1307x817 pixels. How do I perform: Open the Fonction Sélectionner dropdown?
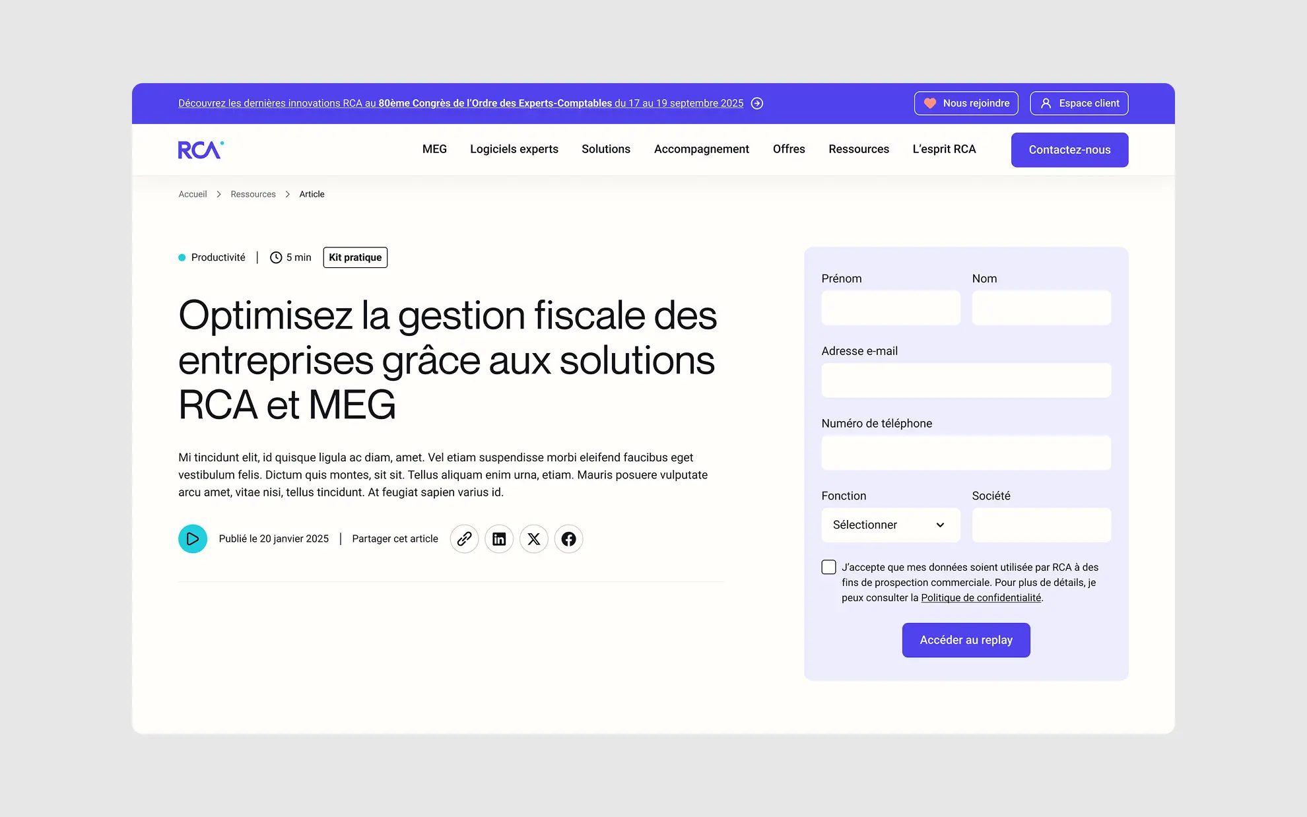(890, 525)
